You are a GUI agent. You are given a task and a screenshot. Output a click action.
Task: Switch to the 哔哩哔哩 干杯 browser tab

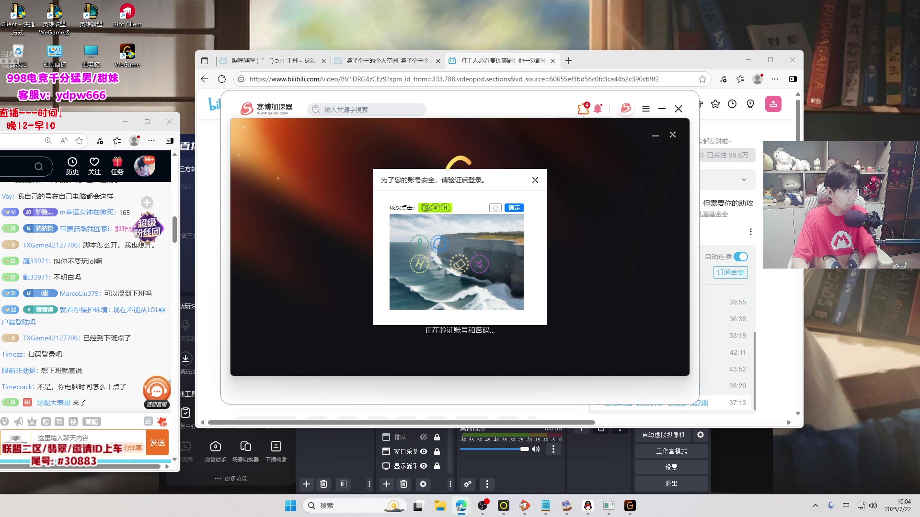tap(273, 61)
